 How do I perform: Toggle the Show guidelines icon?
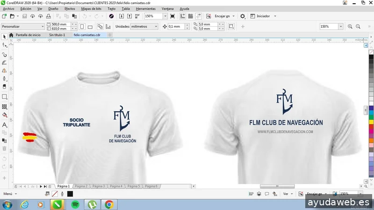[x=198, y=16]
